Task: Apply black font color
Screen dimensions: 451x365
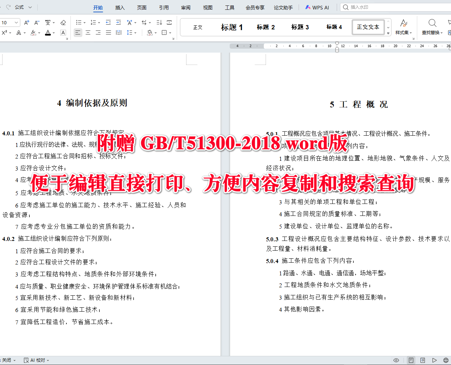Action: [48, 33]
